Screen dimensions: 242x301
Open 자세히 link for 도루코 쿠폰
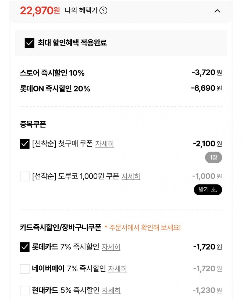(131, 177)
